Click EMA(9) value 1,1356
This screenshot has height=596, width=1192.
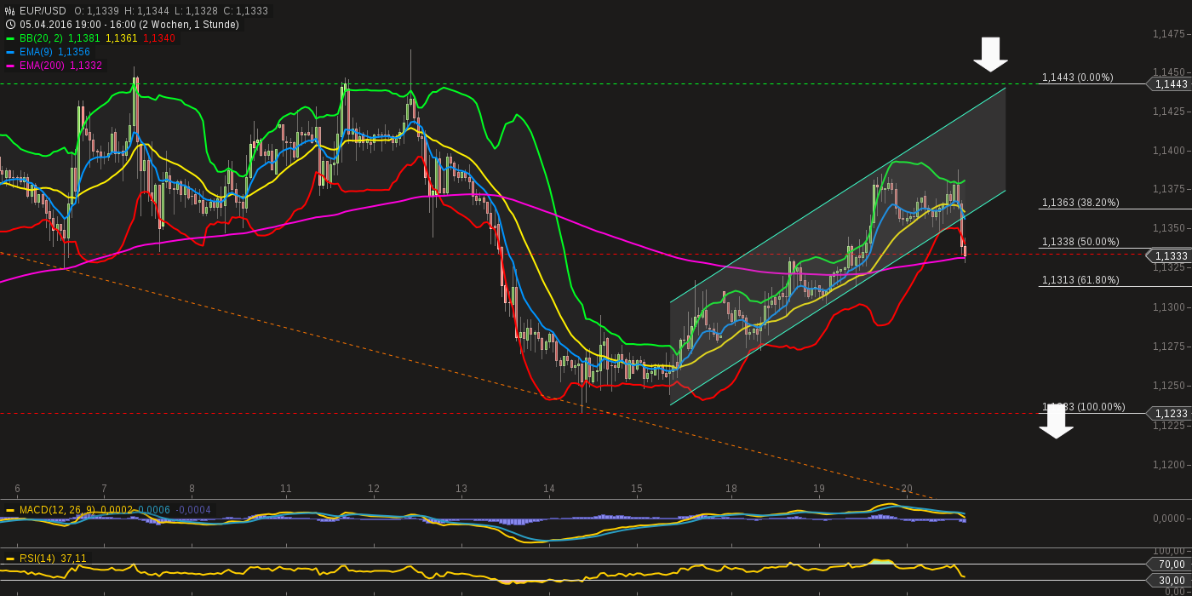click(74, 52)
